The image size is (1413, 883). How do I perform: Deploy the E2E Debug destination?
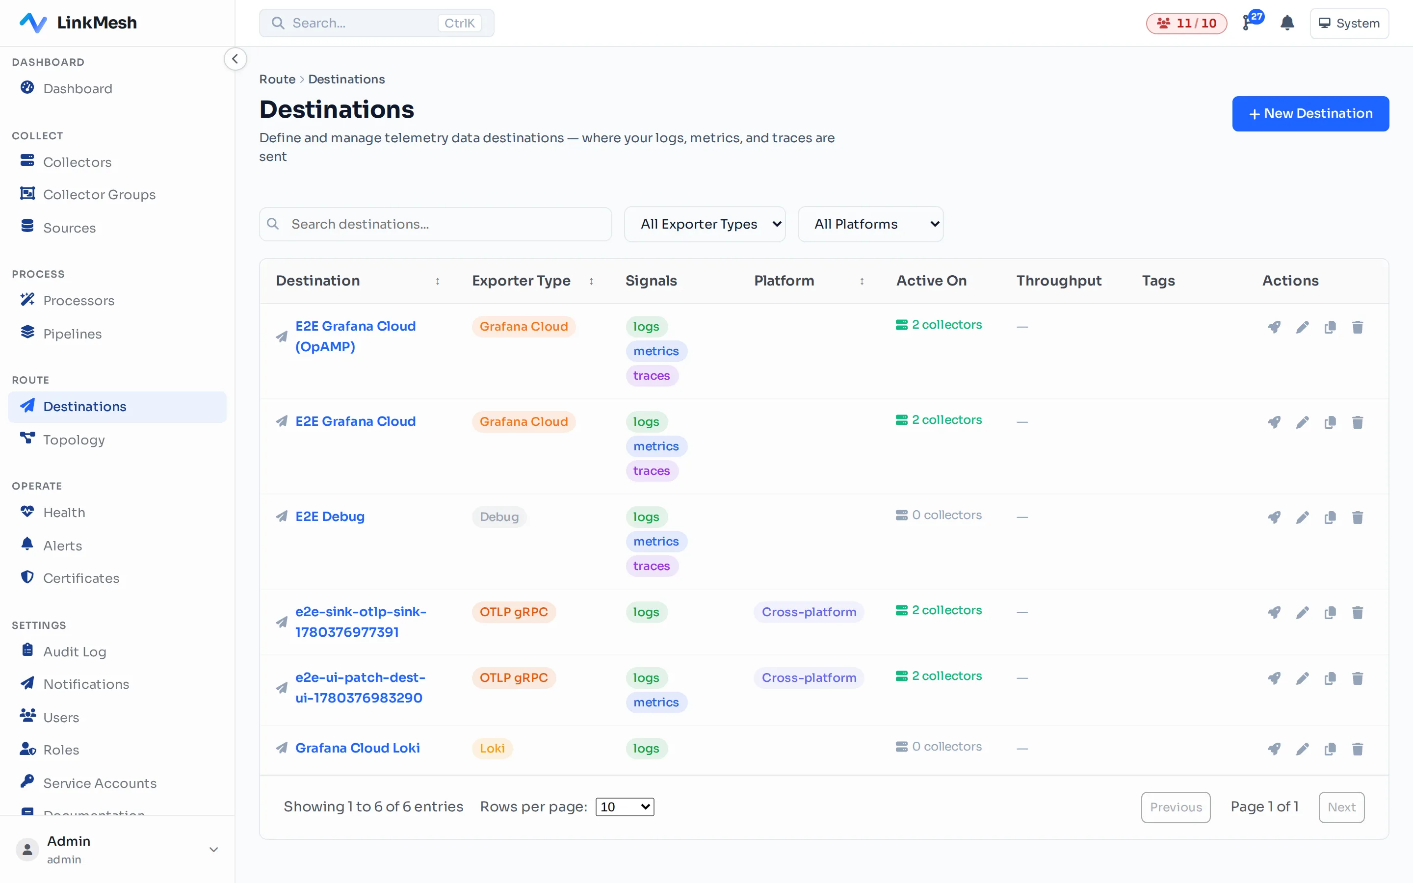[x=1274, y=518]
